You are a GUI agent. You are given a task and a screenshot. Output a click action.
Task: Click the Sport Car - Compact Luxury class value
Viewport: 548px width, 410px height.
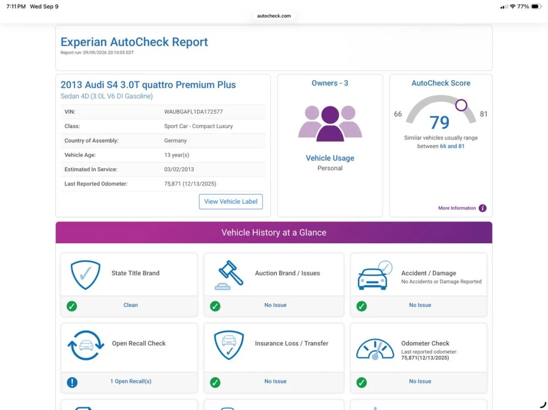point(198,126)
